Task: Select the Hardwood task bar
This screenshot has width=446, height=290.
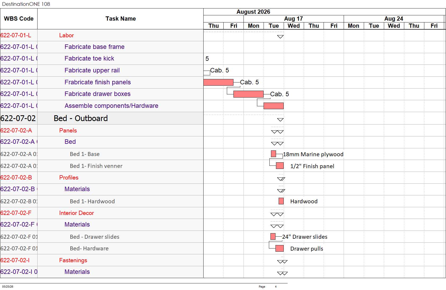Action: coord(281,201)
